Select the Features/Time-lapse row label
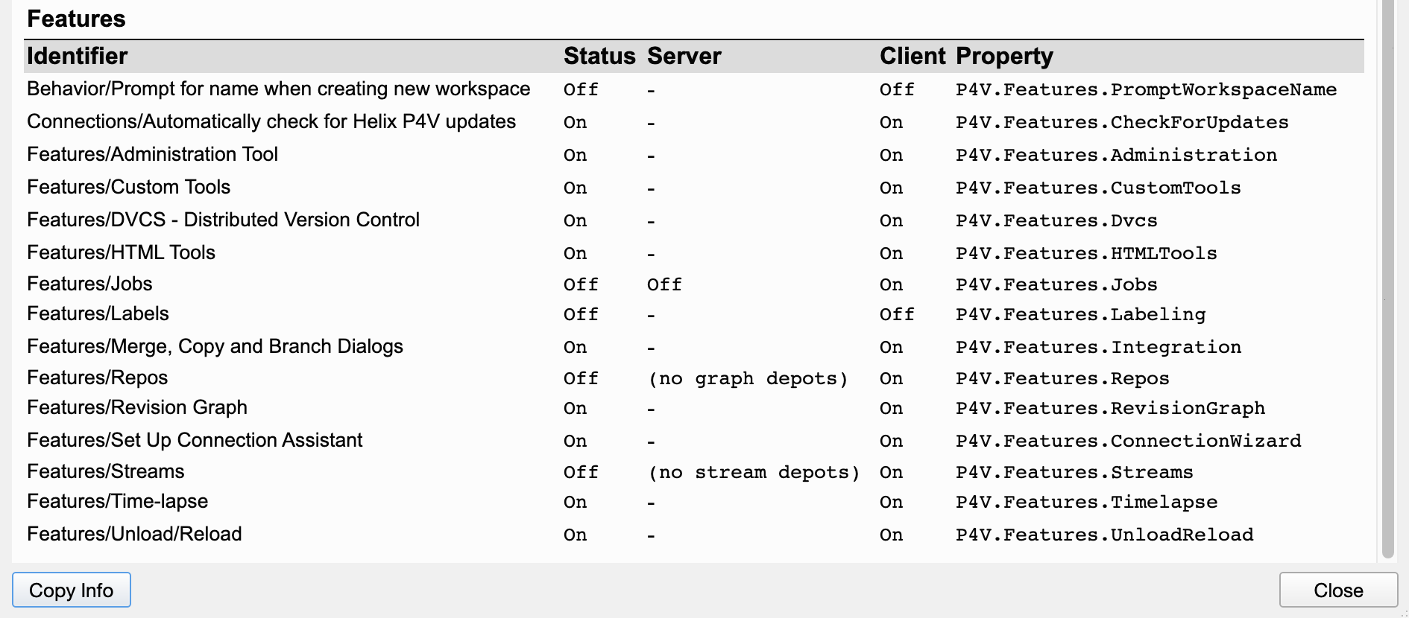 pos(117,501)
